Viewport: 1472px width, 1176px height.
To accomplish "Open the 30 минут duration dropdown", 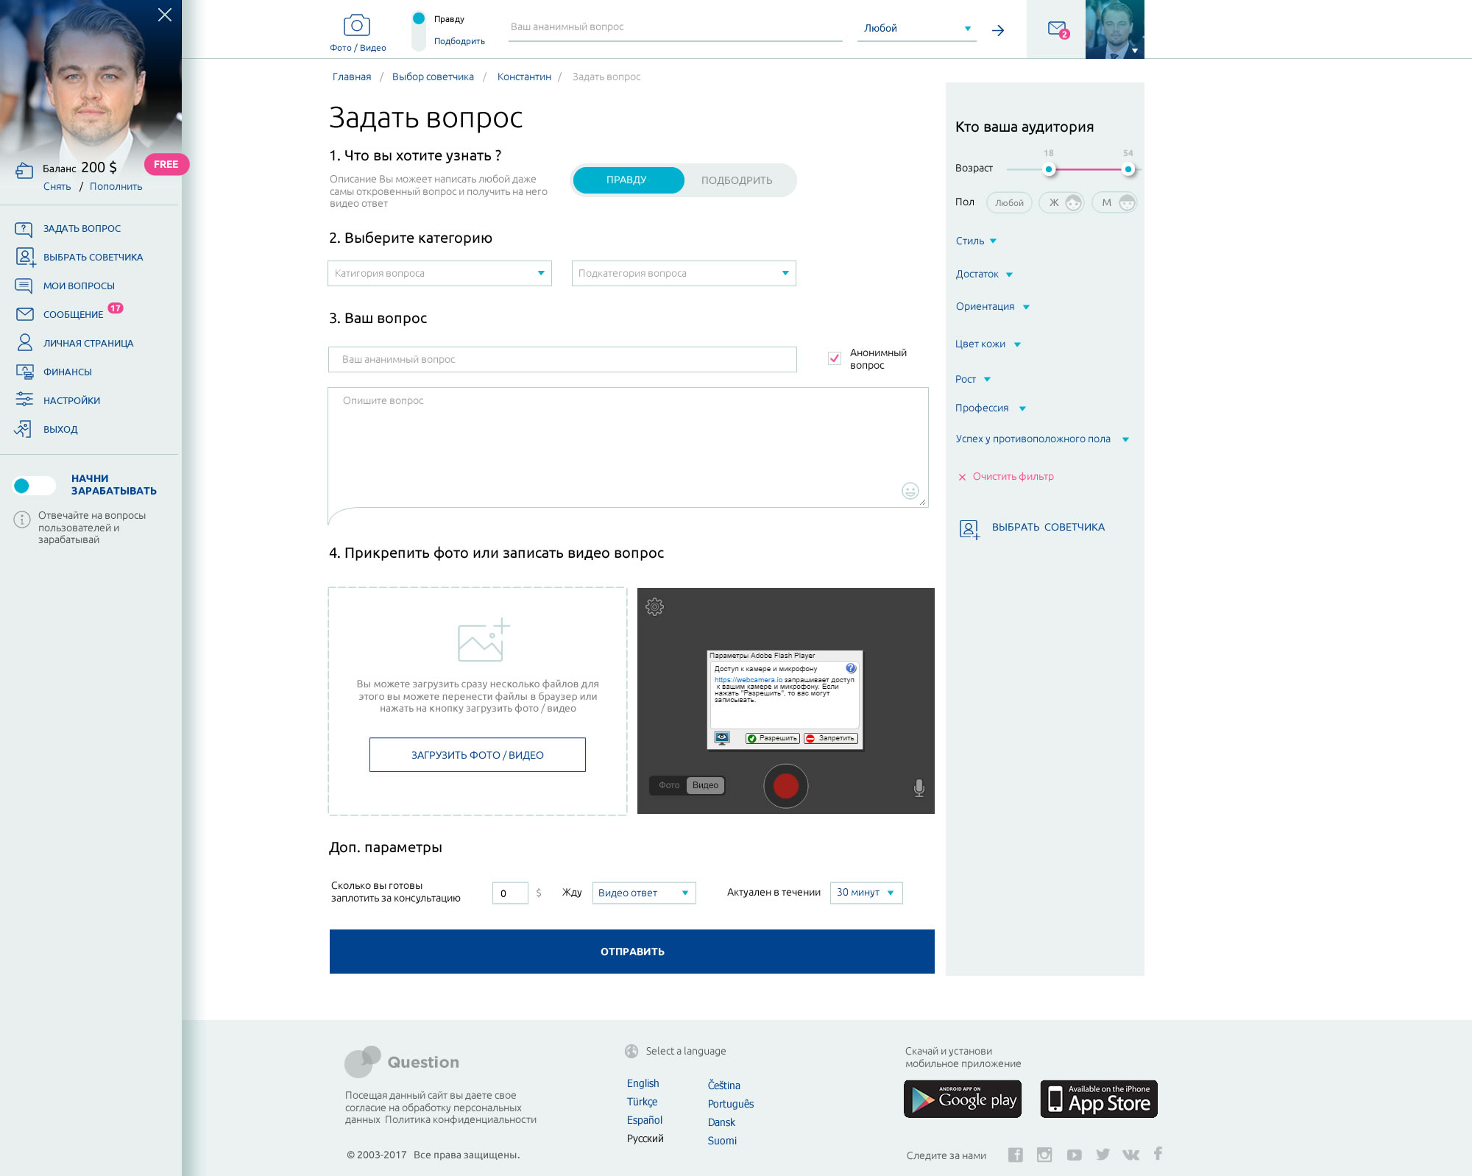I will pos(866,892).
